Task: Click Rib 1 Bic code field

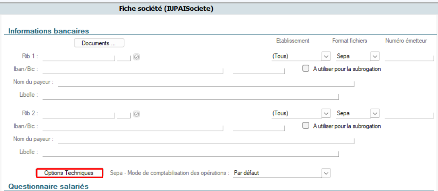Action: pos(259,69)
